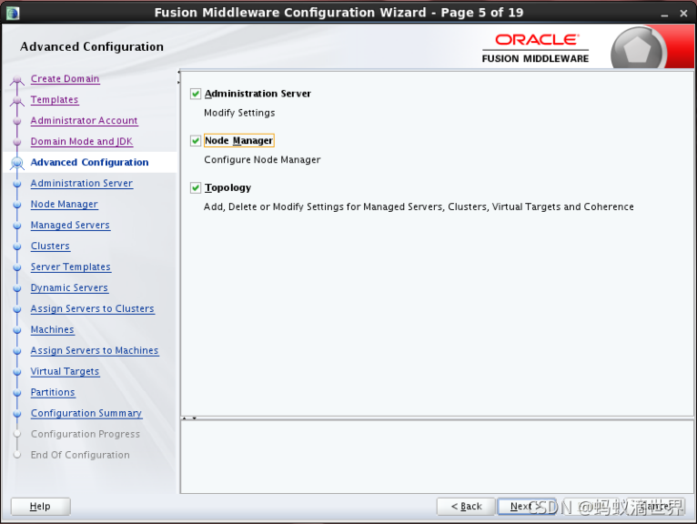The height and width of the screenshot is (524, 697).
Task: Click the Managed Servers step bullet
Action: coord(17,226)
